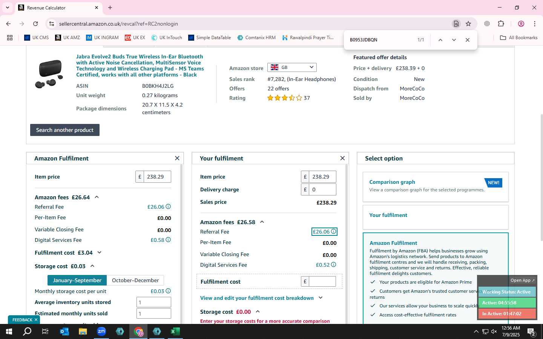Open the Chrome profile avatar

pos(521,24)
